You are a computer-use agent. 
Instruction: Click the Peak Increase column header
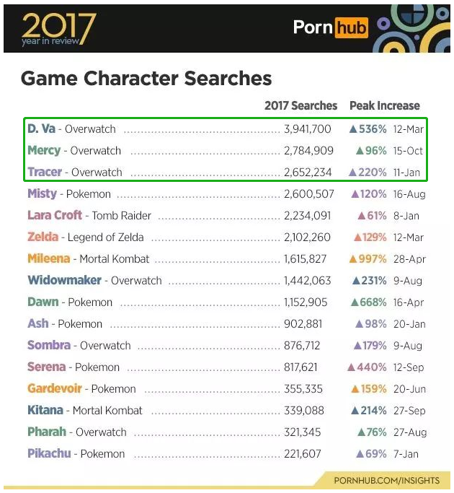pos(385,105)
